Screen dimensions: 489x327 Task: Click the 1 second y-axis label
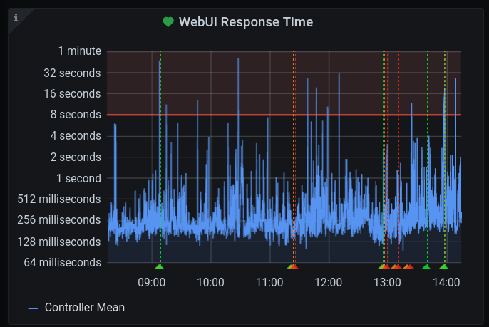point(78,178)
